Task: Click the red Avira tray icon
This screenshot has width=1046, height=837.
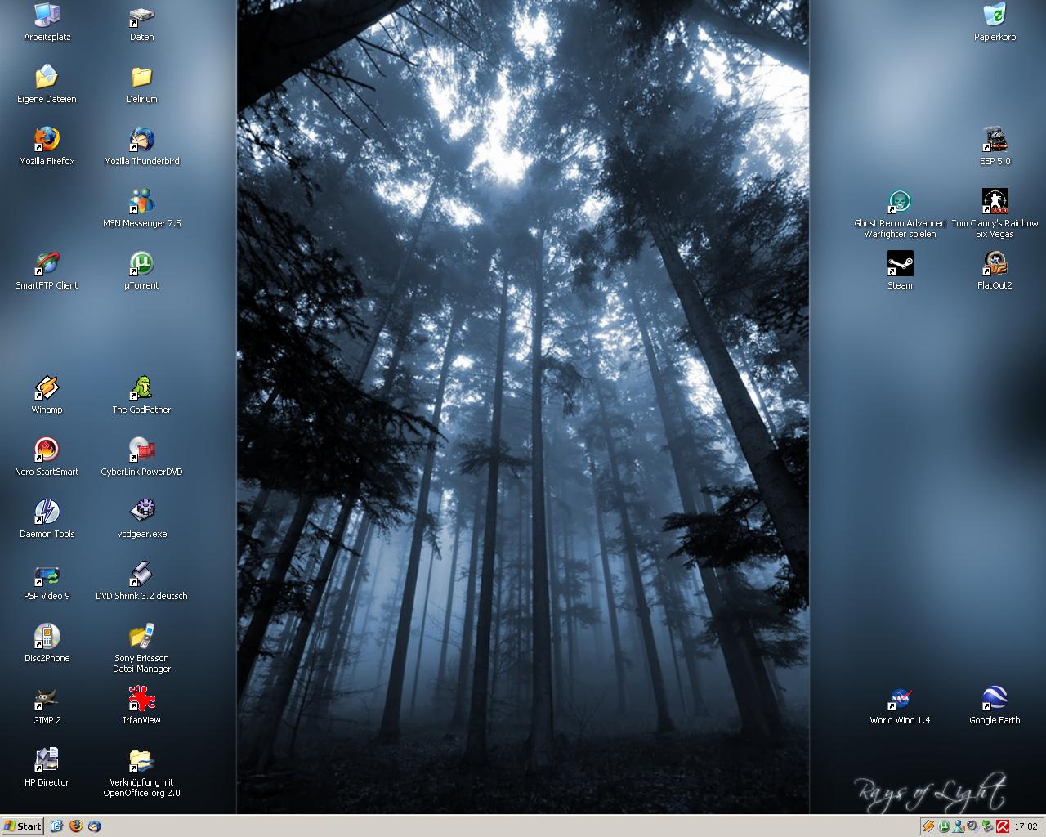Action: 1001,826
